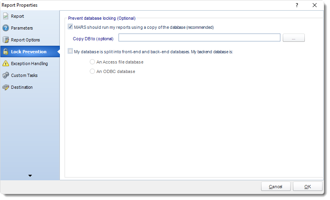The width and height of the screenshot is (330, 200).
Task: Click the 'Copy DB to (optional)' label
Action: [93, 39]
